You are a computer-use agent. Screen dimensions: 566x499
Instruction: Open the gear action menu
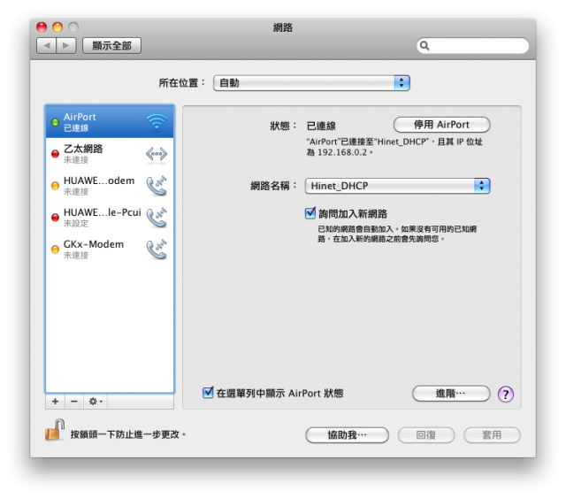[x=96, y=402]
